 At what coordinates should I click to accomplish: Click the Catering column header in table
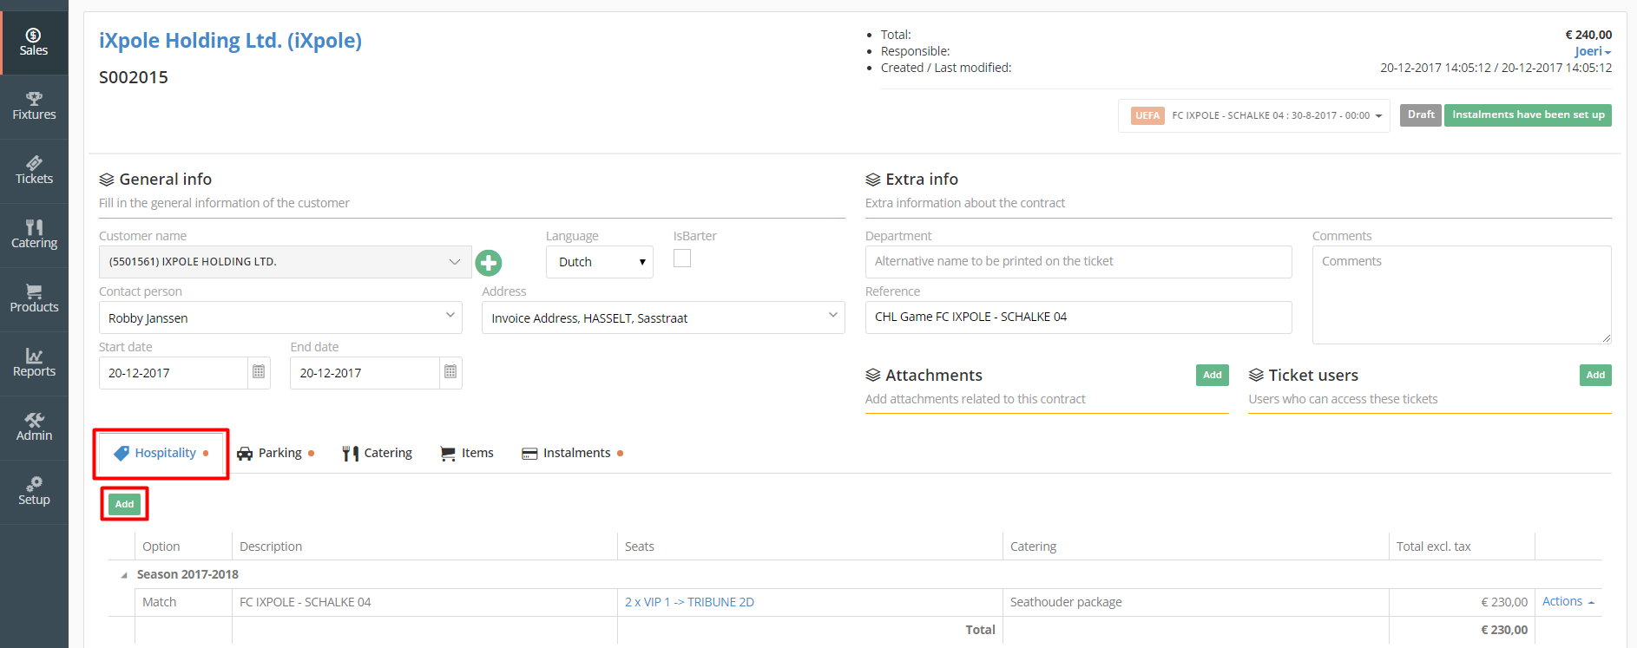1195,547
